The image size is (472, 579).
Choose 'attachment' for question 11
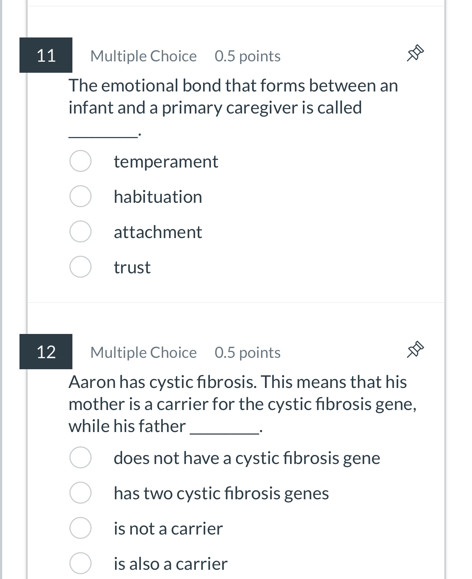pos(80,232)
